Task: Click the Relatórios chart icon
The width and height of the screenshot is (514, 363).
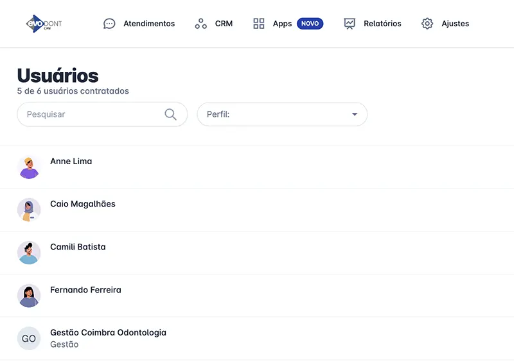Action: (350, 24)
